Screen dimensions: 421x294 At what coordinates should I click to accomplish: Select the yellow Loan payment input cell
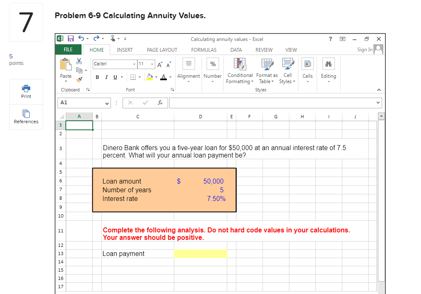coord(200,253)
